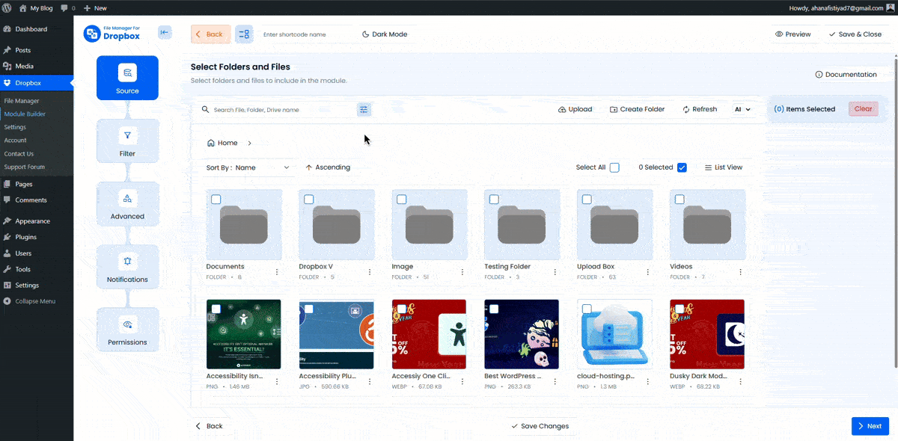Open the AI dropdown
This screenshot has height=441, width=898.
tap(742, 109)
